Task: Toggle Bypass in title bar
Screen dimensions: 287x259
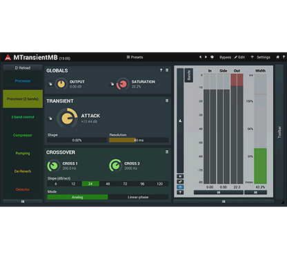Action: tap(225, 57)
